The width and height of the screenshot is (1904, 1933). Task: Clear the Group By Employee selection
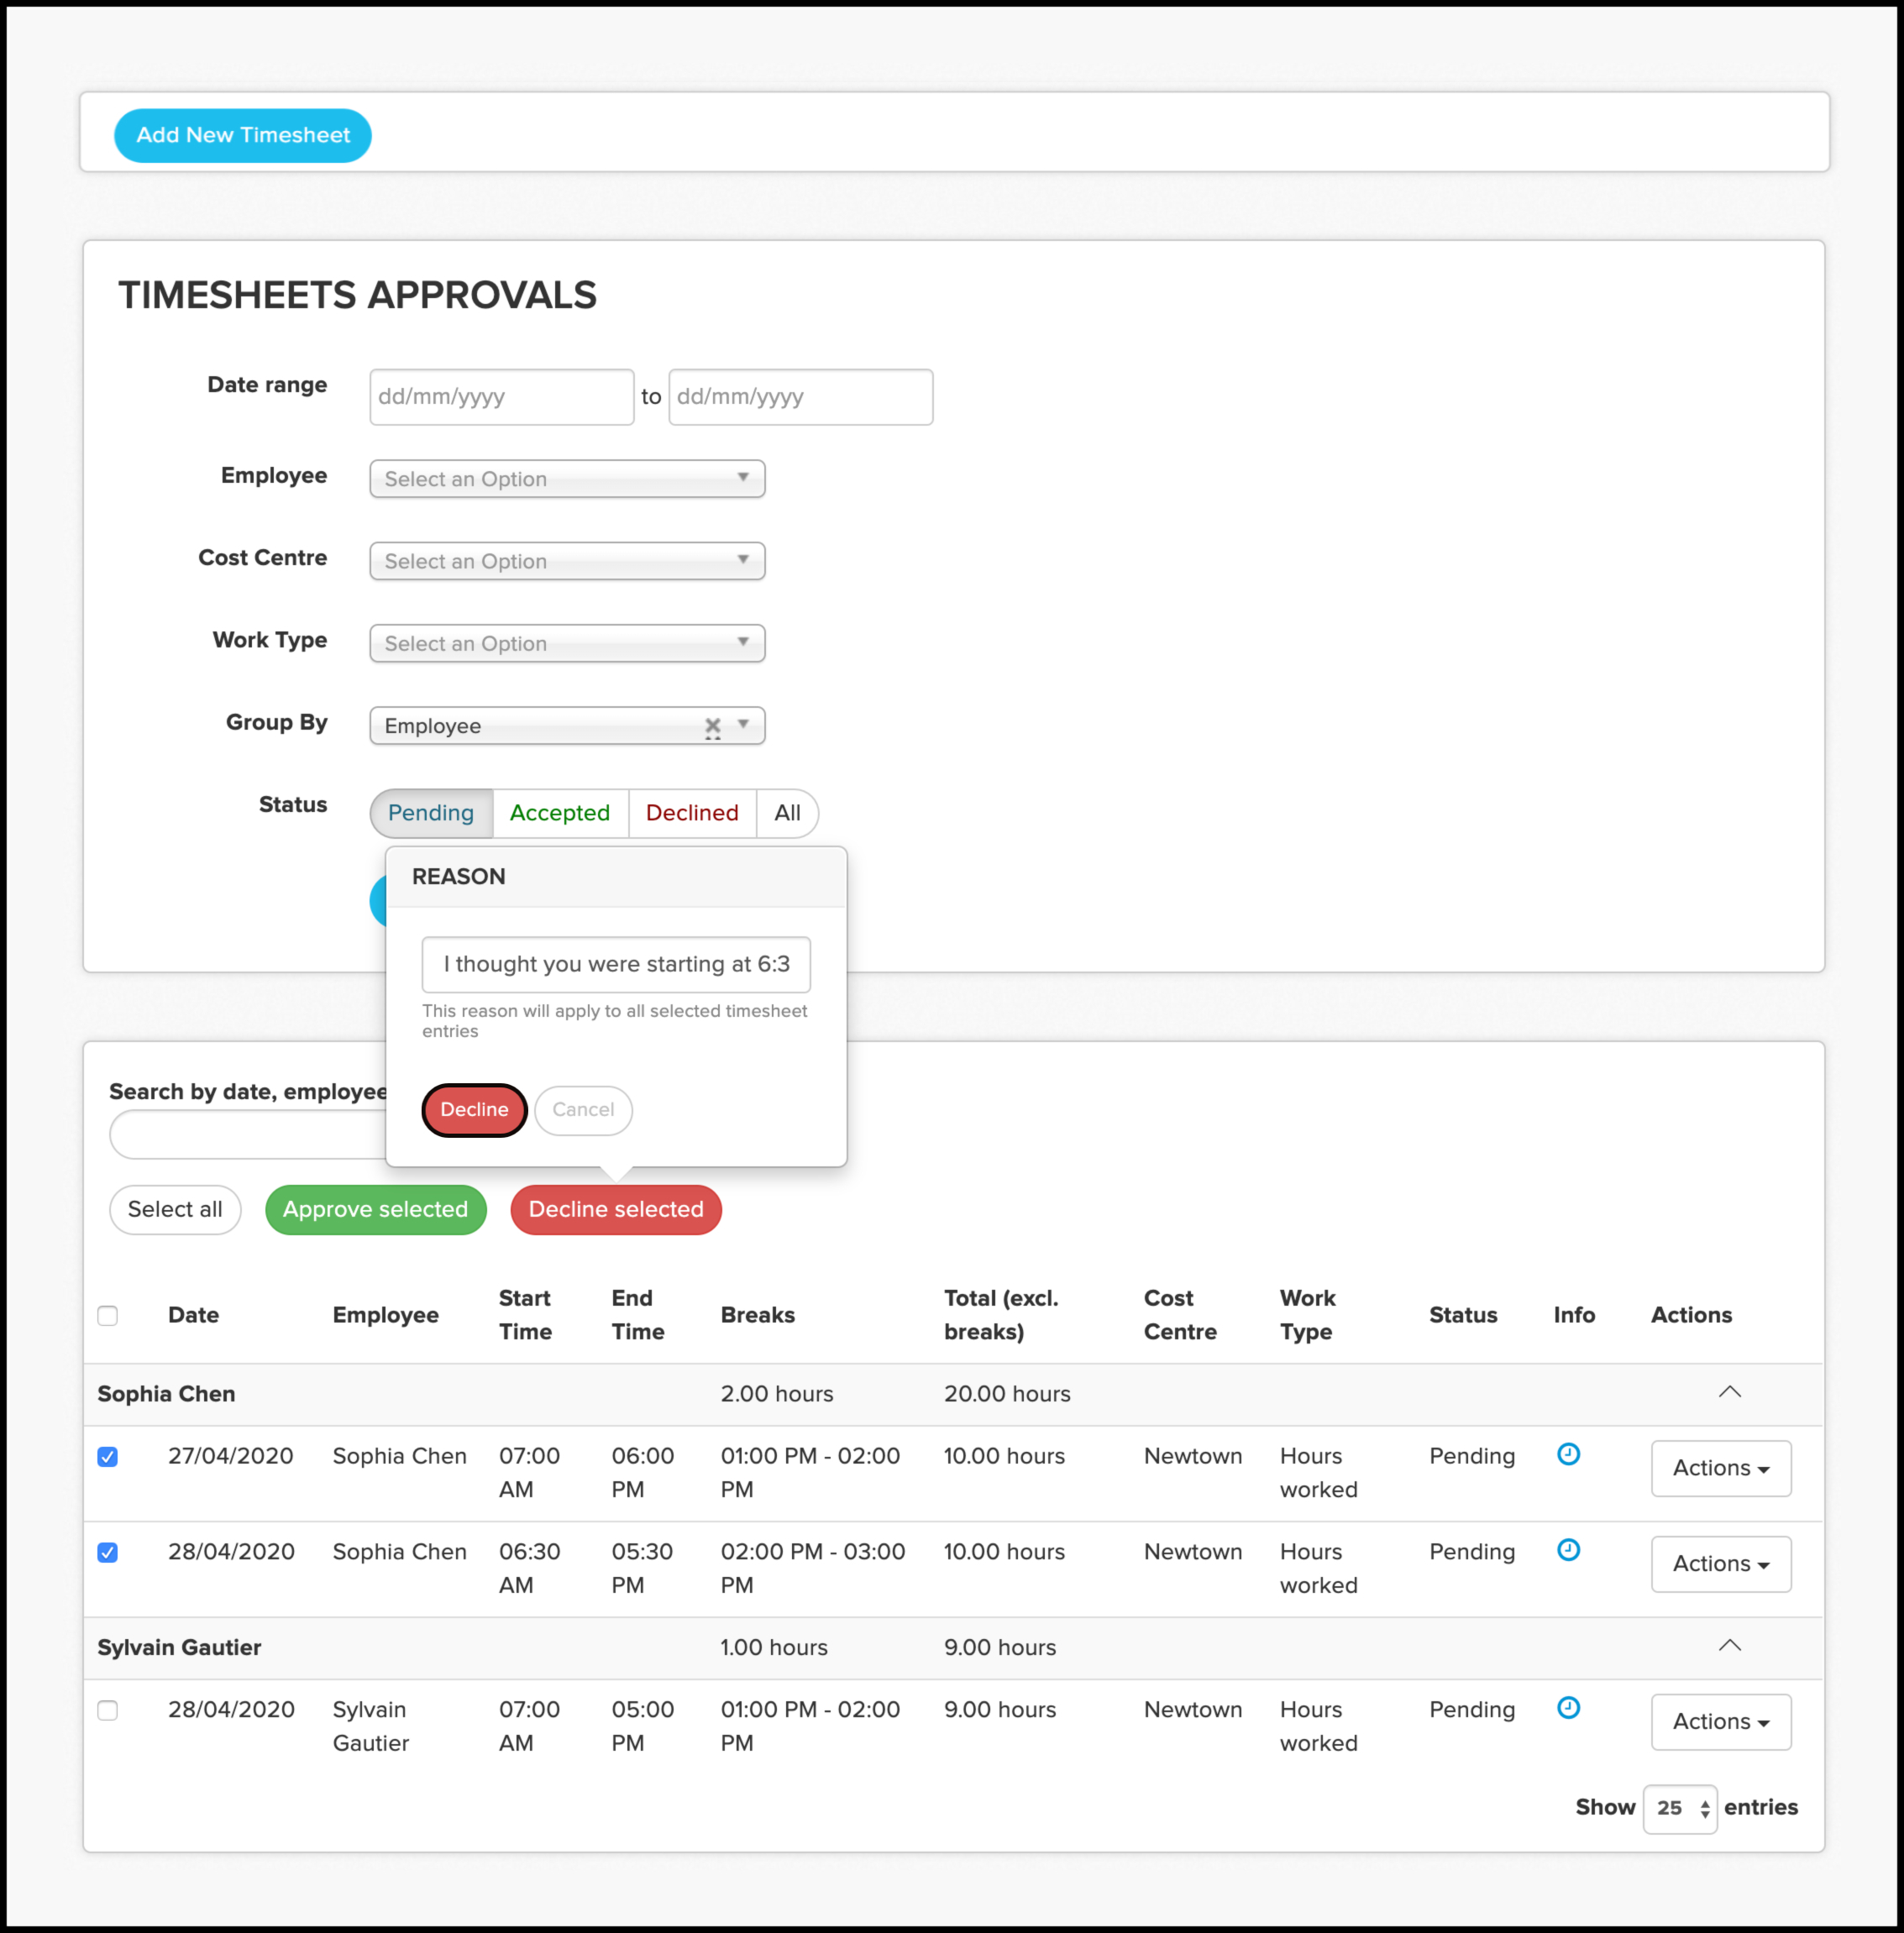(712, 726)
